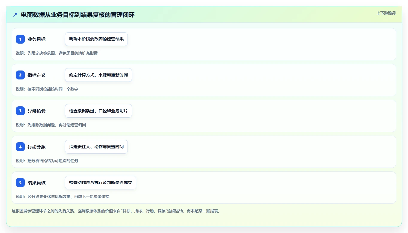Click step number badge 5
Screen dimensions: 408x233
tap(20, 183)
